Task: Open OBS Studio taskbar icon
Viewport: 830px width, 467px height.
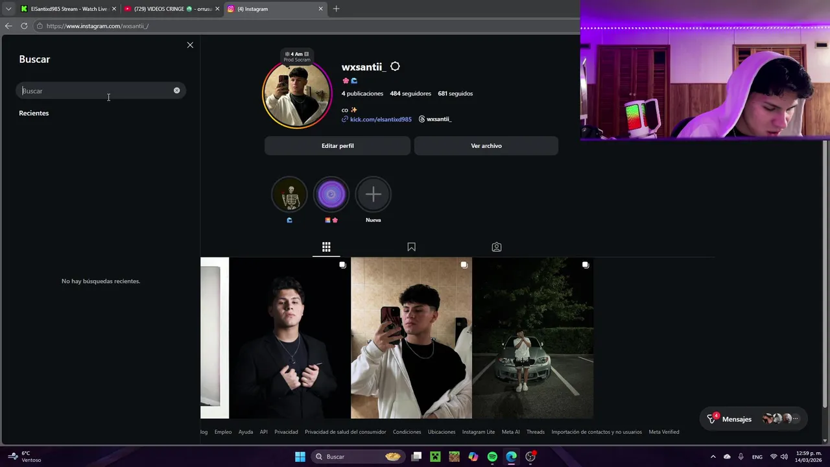Action: click(530, 457)
